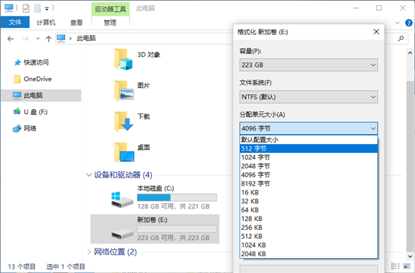
Task: Click the E: drive usage bar
Action: coord(177,229)
